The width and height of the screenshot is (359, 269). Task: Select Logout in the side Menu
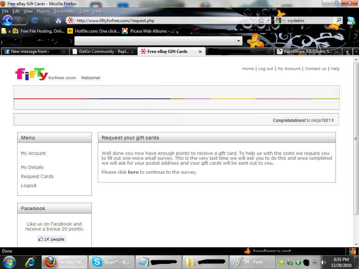29,186
